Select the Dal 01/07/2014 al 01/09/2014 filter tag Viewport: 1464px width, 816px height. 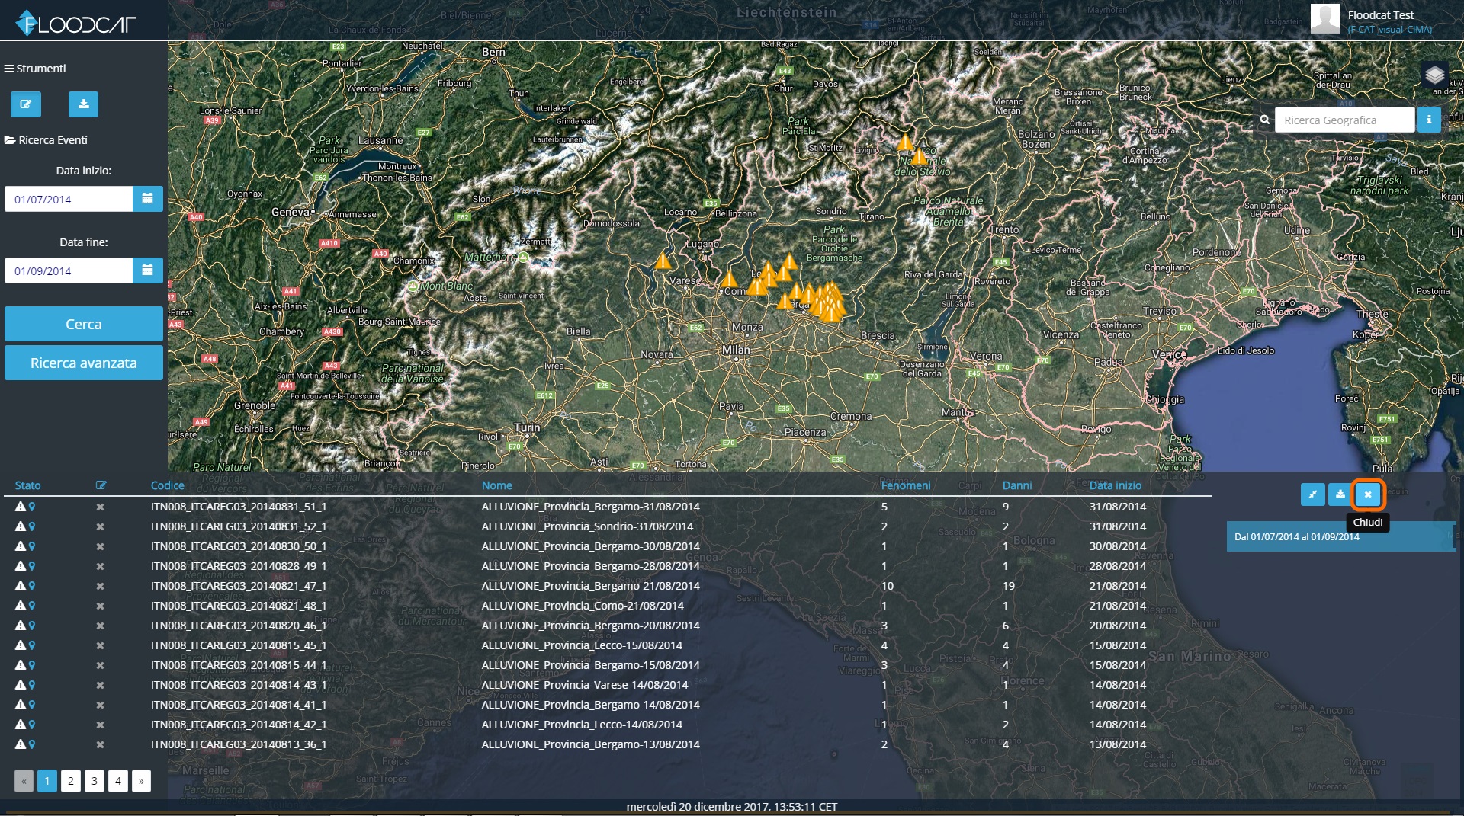click(1340, 536)
